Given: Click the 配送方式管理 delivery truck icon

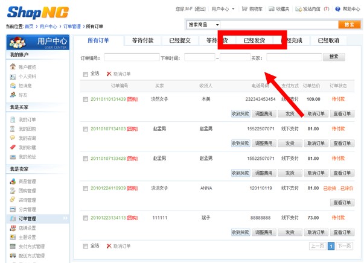Looking at the screenshot, I should [x=13, y=256].
